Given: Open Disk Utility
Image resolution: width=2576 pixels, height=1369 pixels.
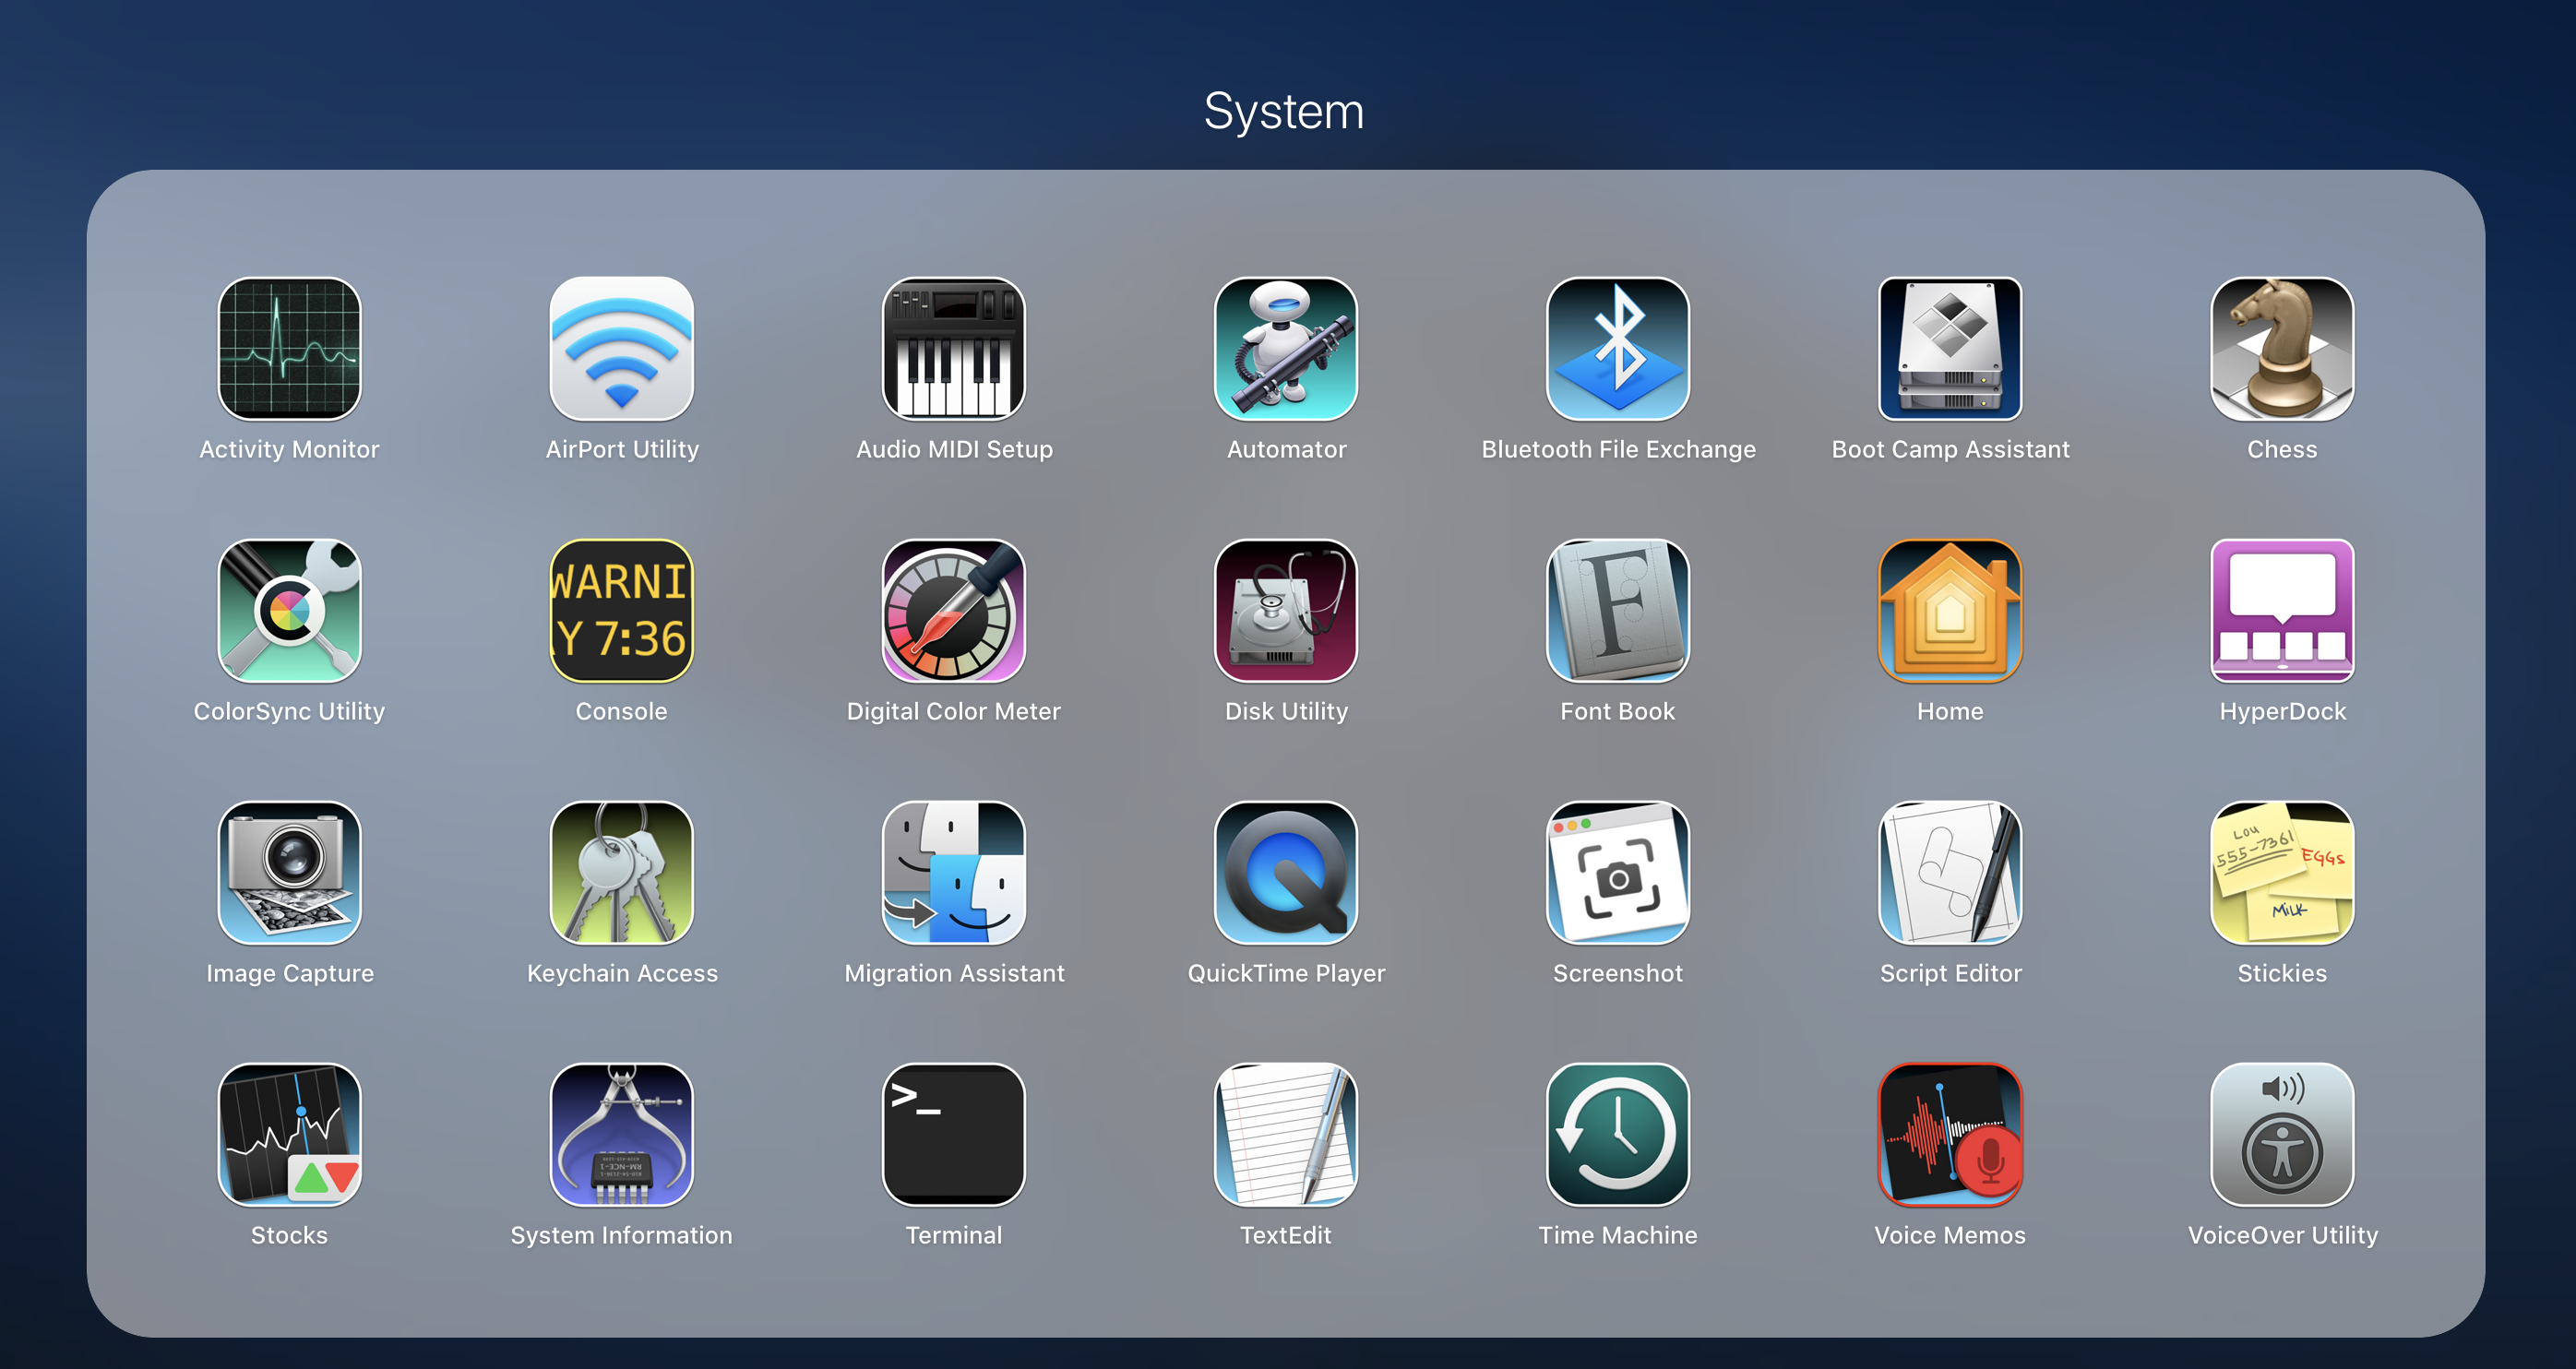Looking at the screenshot, I should 1285,611.
